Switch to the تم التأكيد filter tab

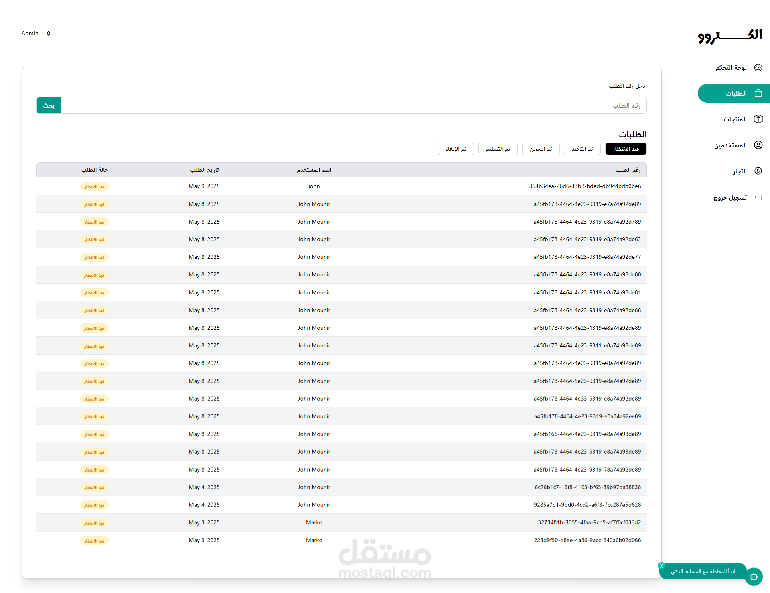[x=582, y=149]
